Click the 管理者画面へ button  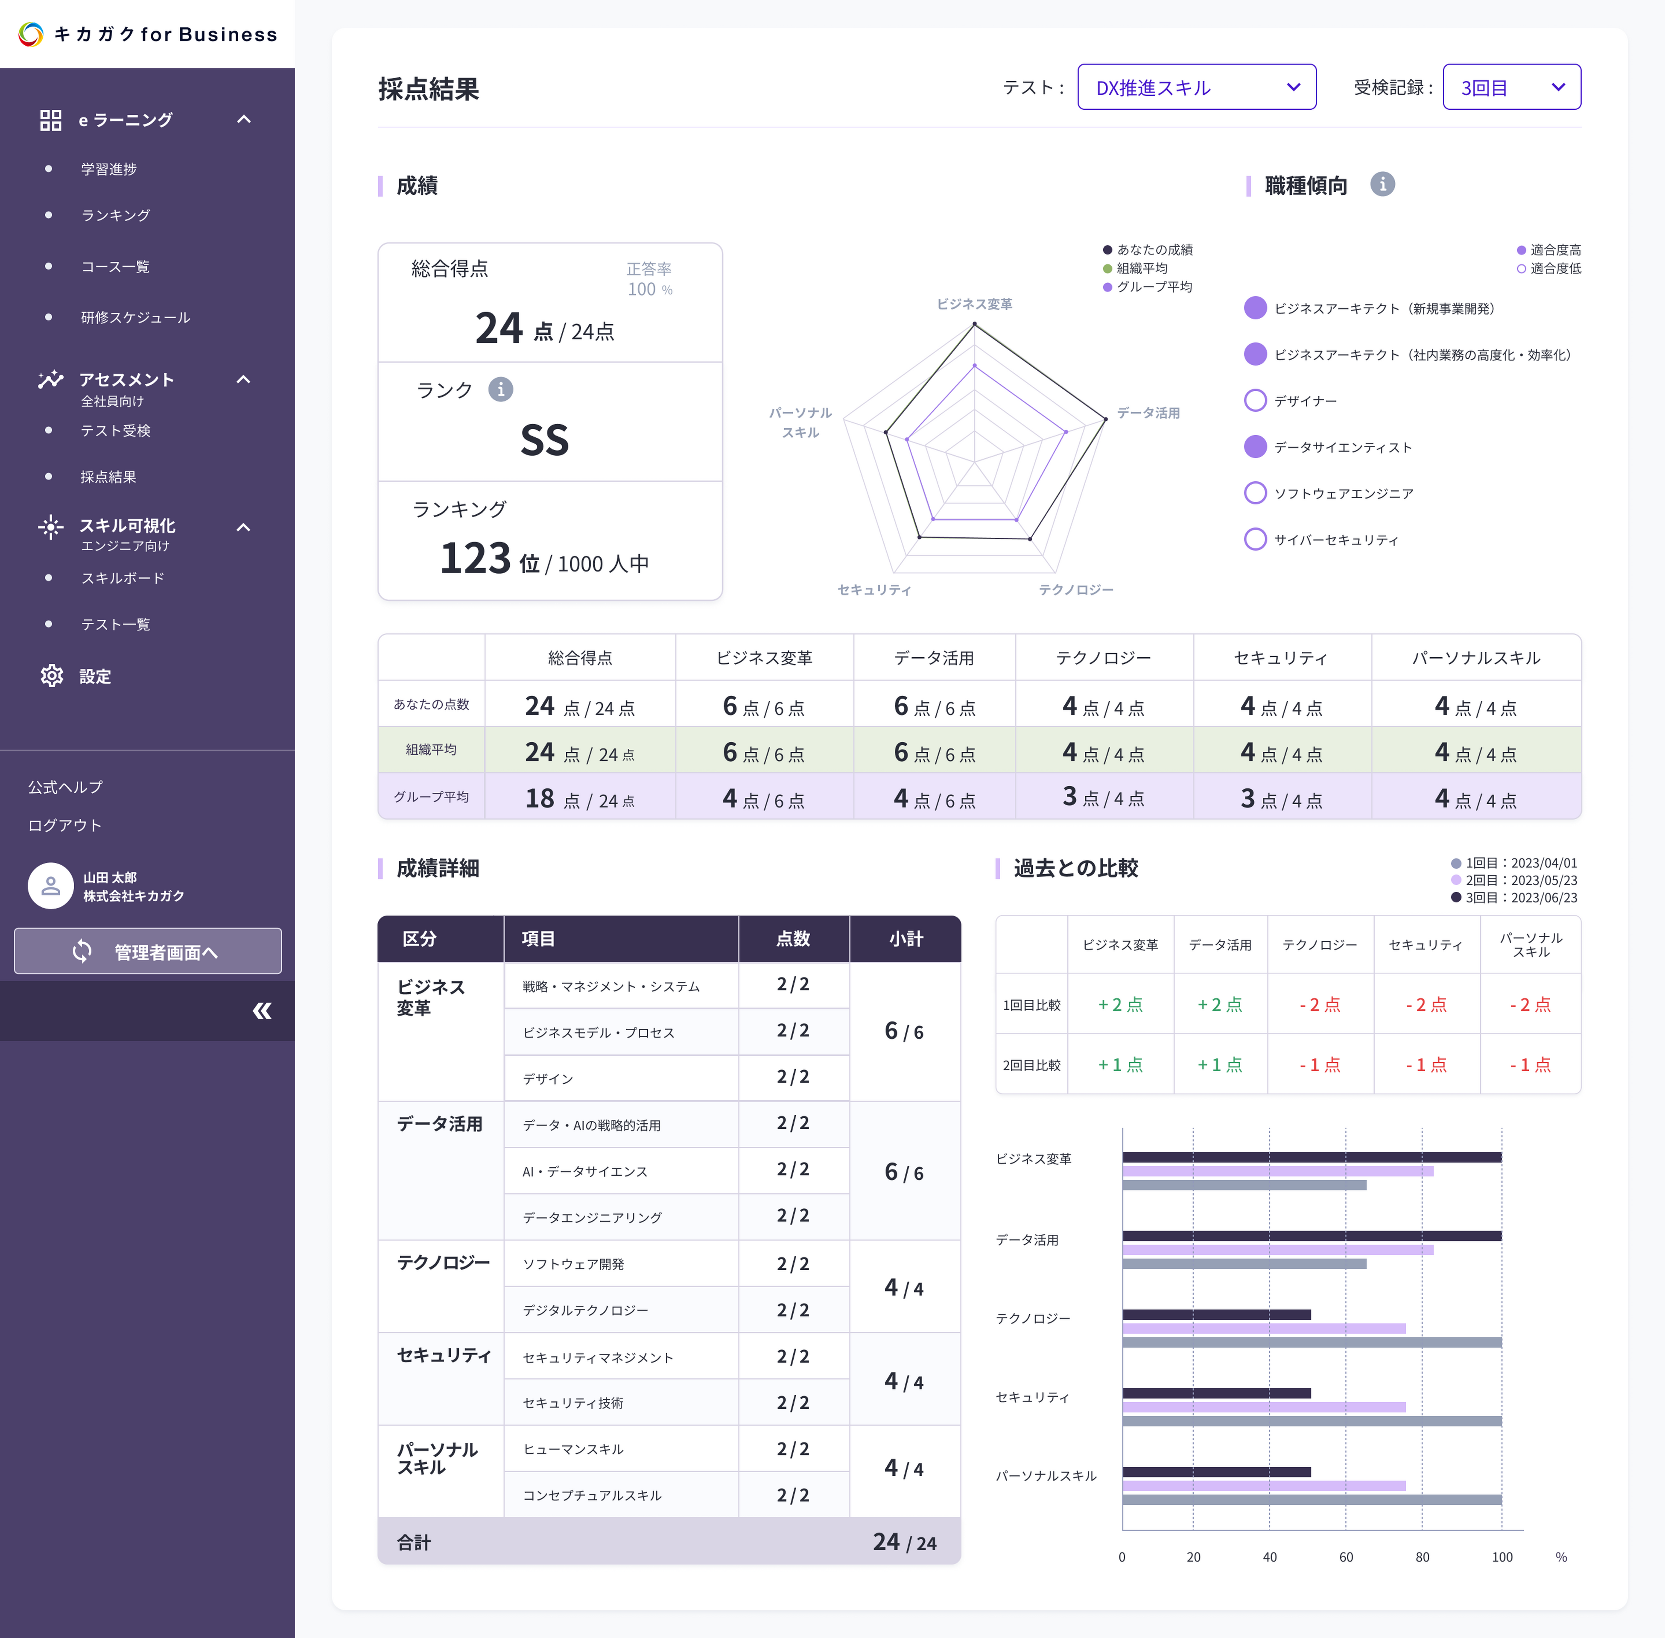147,952
